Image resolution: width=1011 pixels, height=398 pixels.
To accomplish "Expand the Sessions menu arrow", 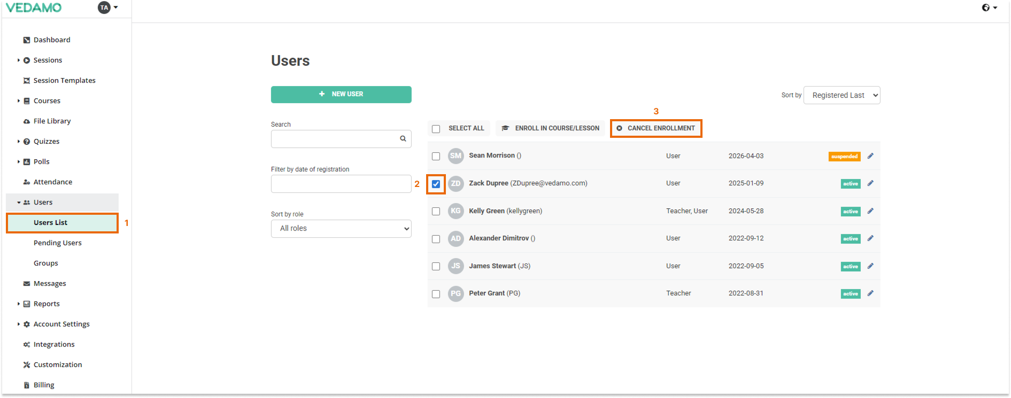I will coord(19,60).
